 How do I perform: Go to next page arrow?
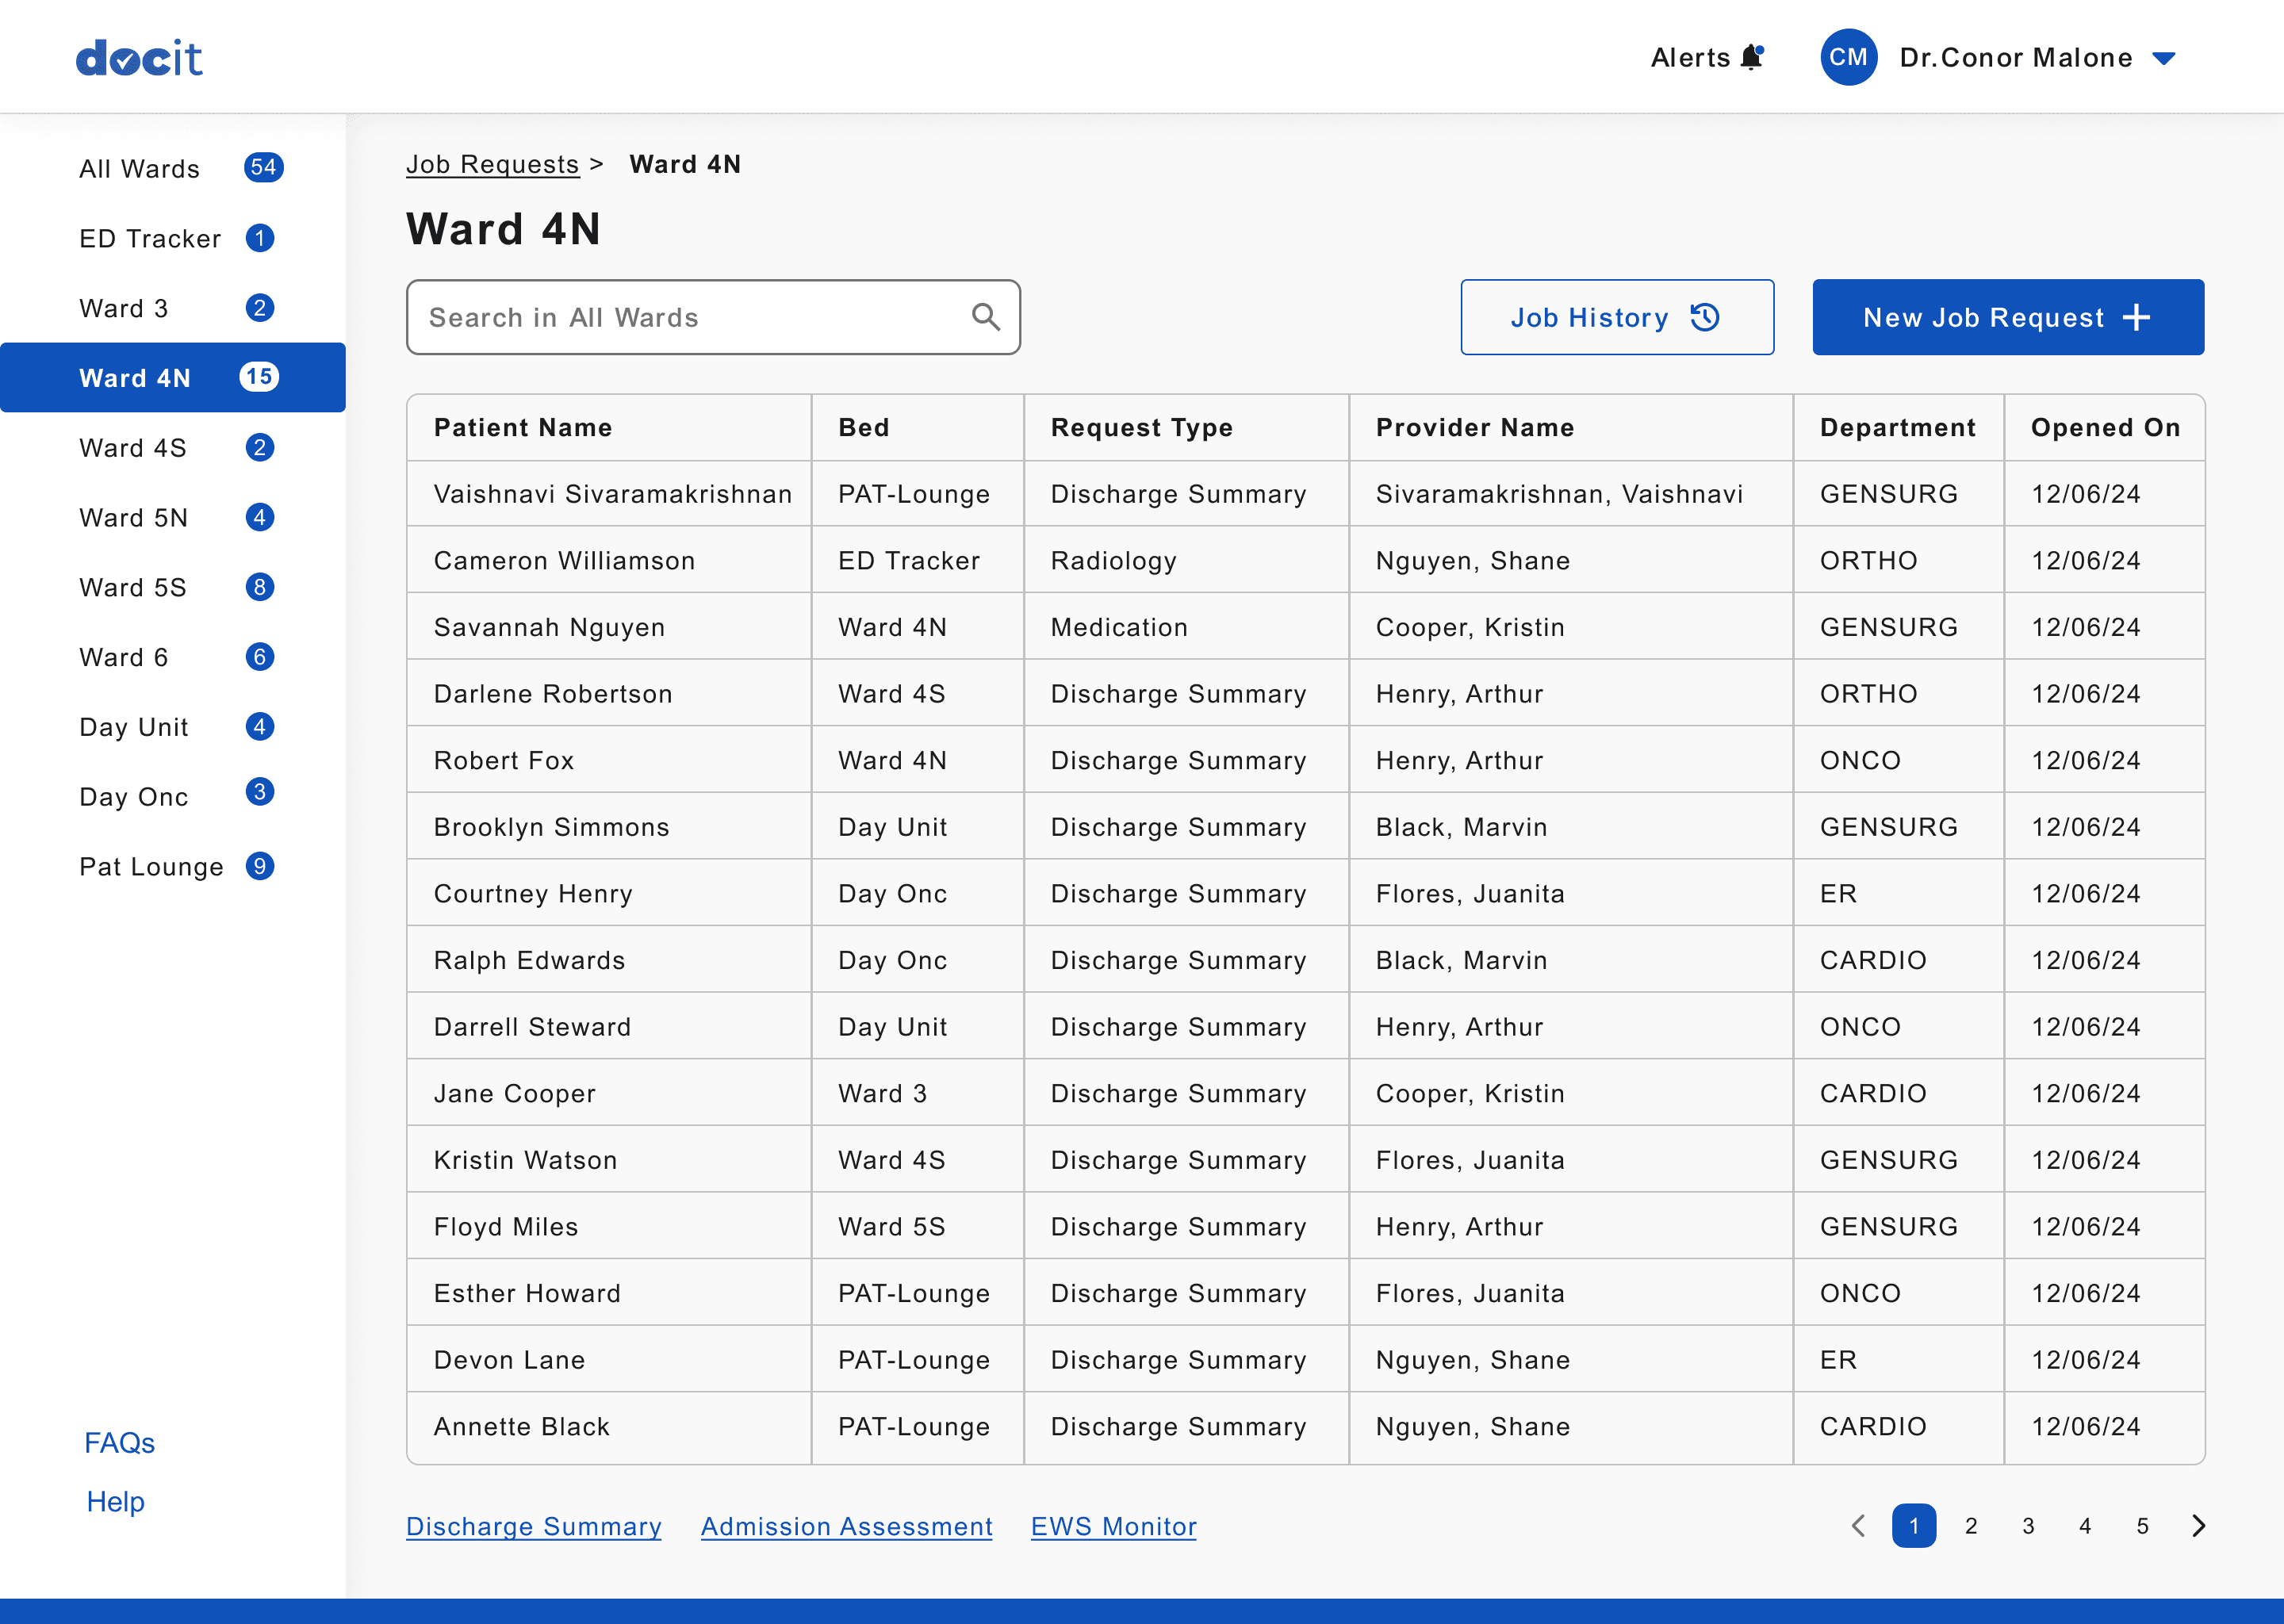pos(2198,1525)
